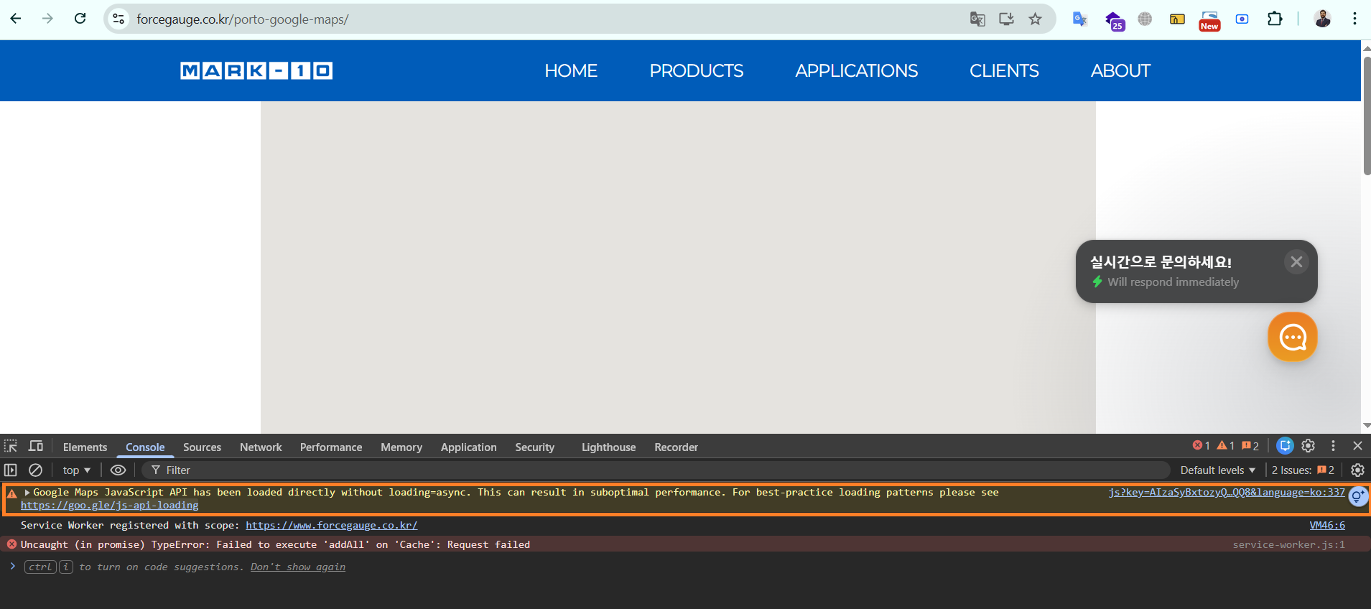Toggle the console sidebar panel
The height and width of the screenshot is (609, 1371).
pyautogui.click(x=11, y=470)
